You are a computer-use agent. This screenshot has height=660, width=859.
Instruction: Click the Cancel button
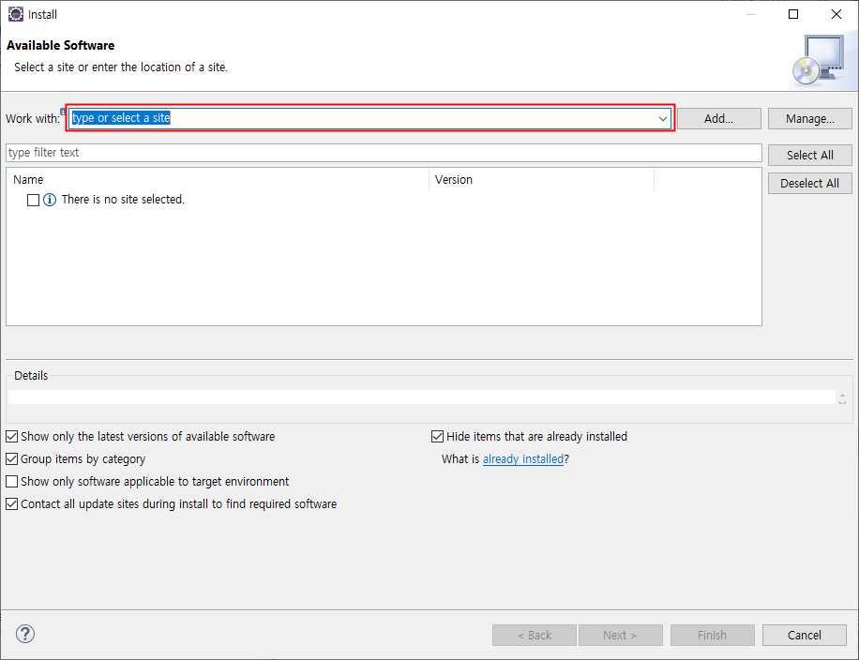point(805,636)
